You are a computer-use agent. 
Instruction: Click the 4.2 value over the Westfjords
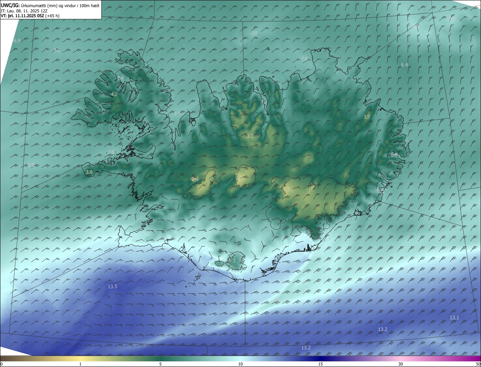[x=114, y=95]
